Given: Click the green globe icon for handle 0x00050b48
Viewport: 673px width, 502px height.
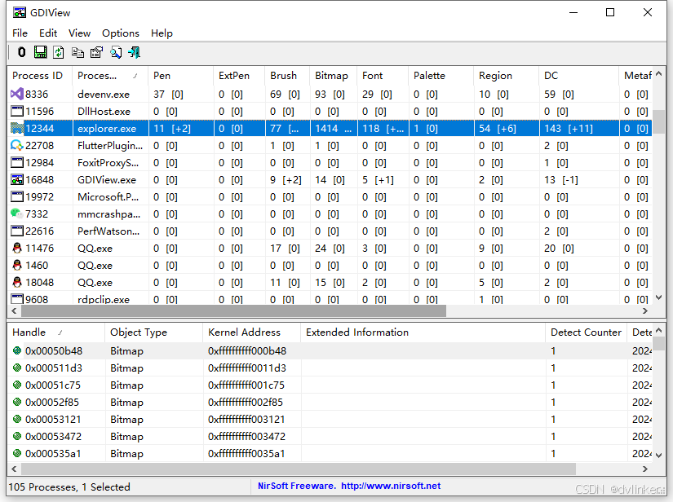Looking at the screenshot, I should pos(17,350).
